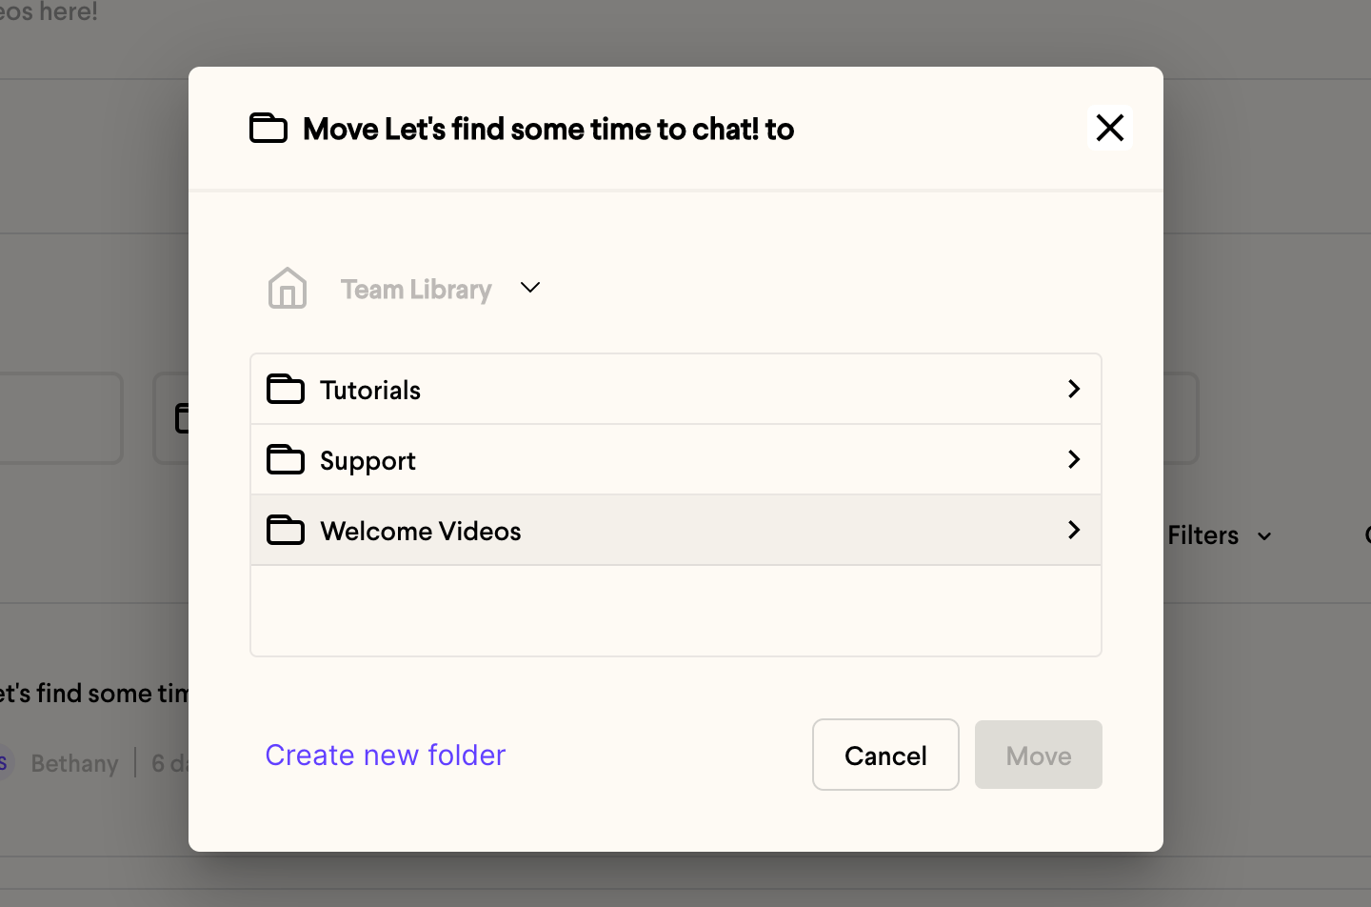Click the Support folder icon
Screen dimensions: 1371x907
pos(286,459)
